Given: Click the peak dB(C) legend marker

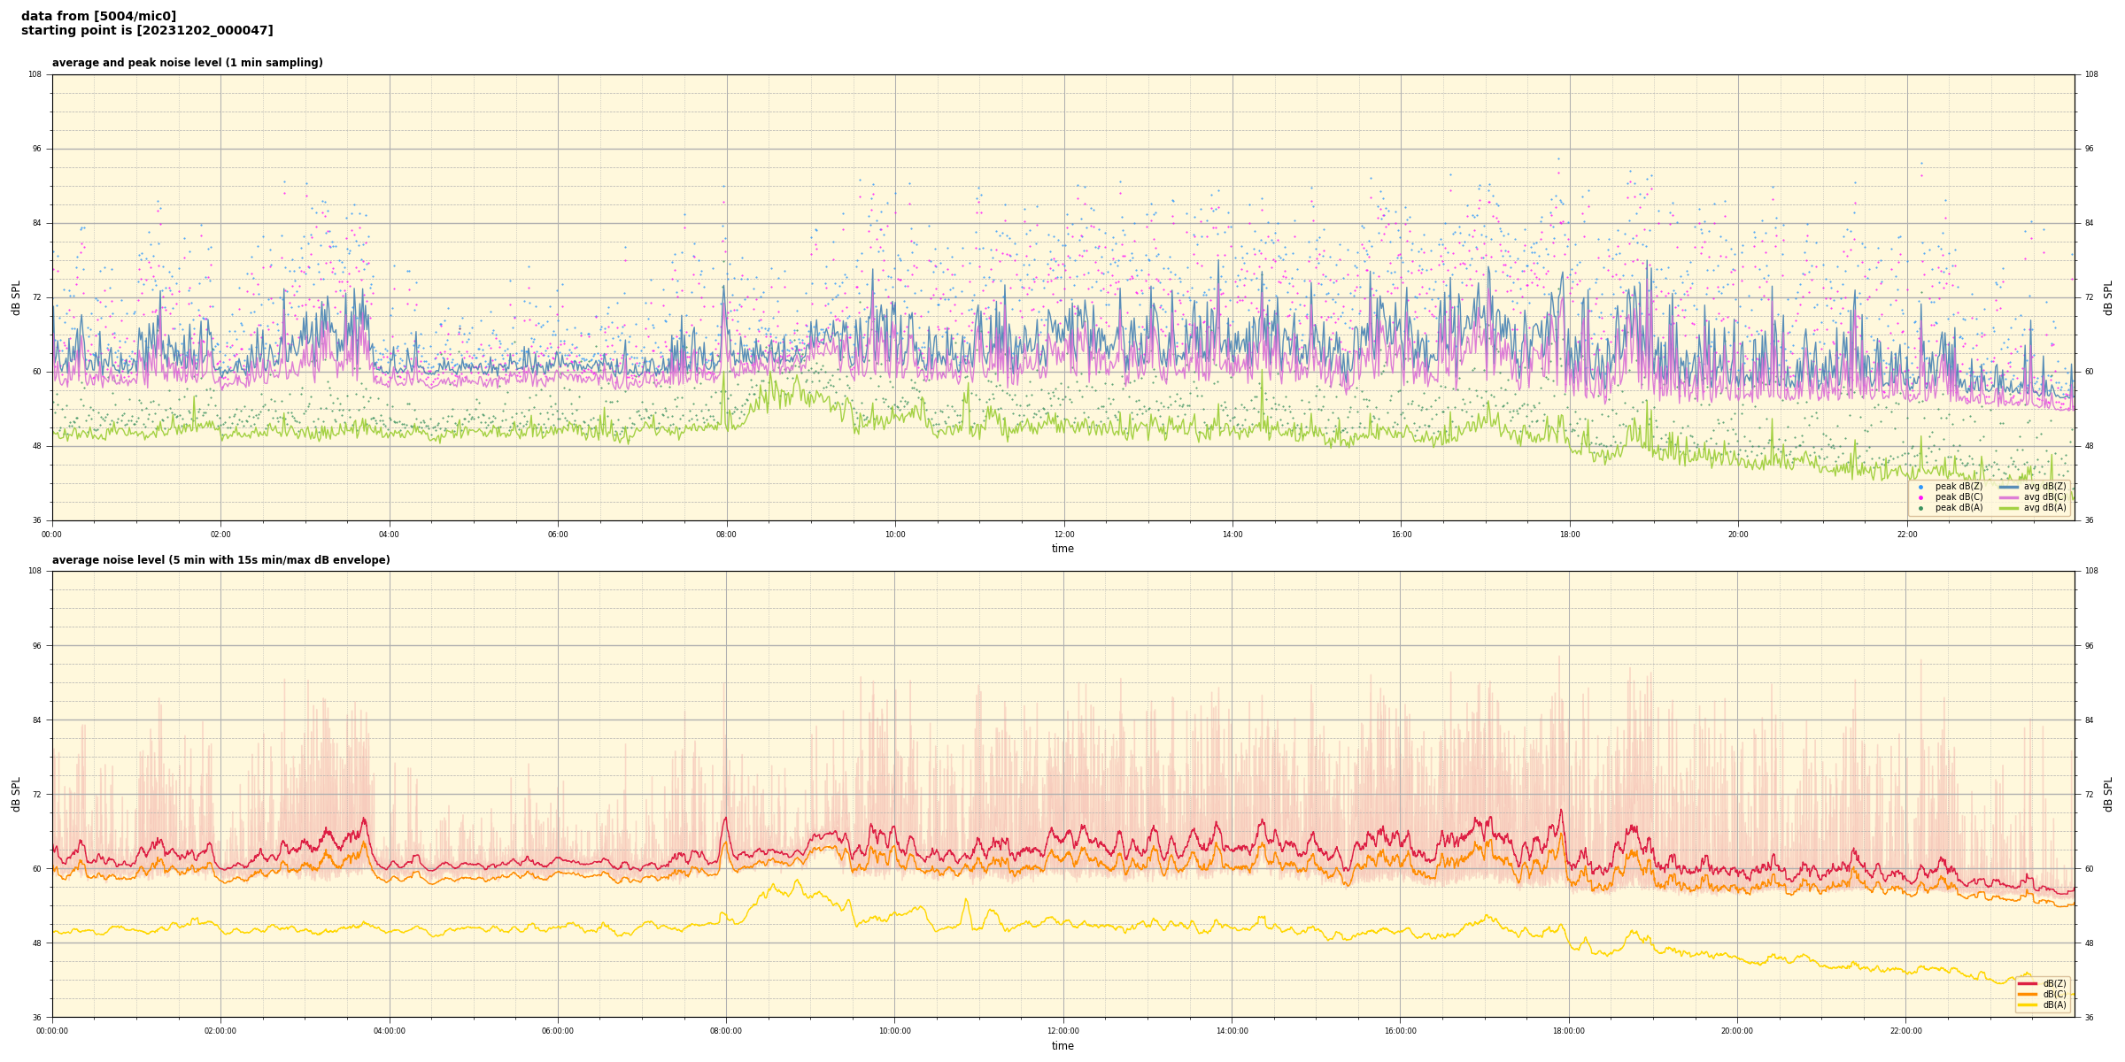Looking at the screenshot, I should coord(1920,497).
